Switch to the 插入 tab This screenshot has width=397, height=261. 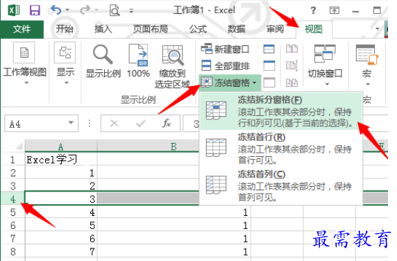[103, 29]
